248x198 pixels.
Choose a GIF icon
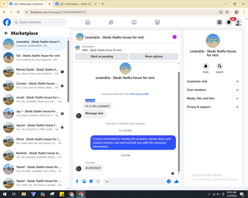tap(98, 182)
